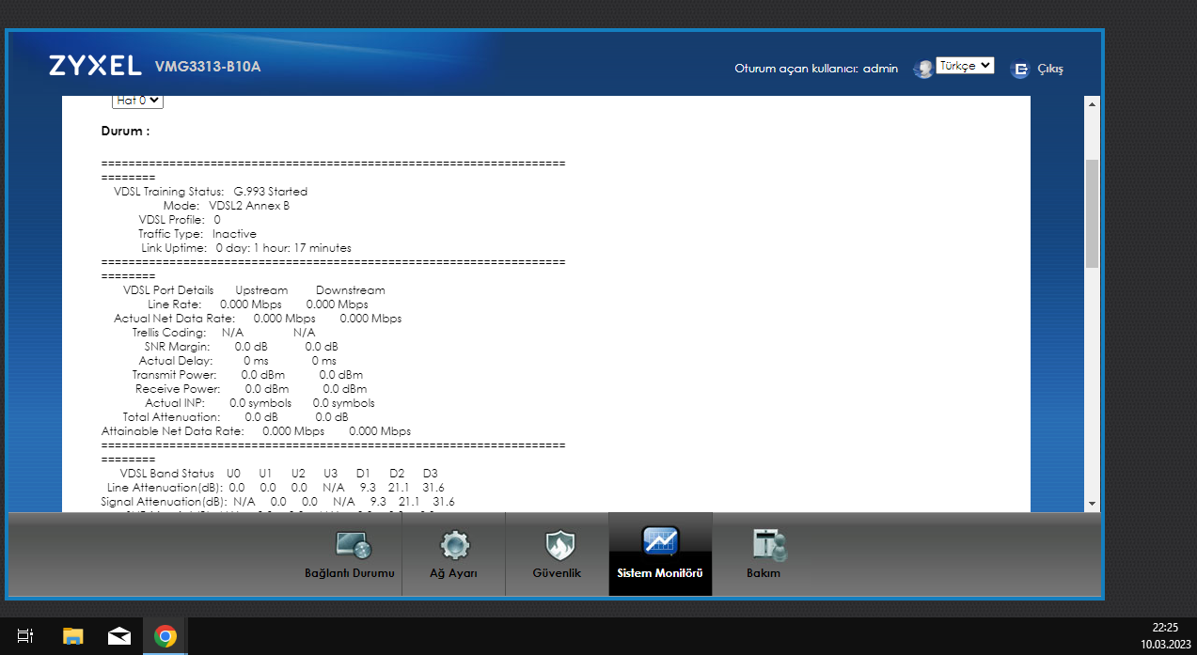The image size is (1197, 655).
Task: Click the 'VDSL Training Status:' label
Action: [169, 192]
